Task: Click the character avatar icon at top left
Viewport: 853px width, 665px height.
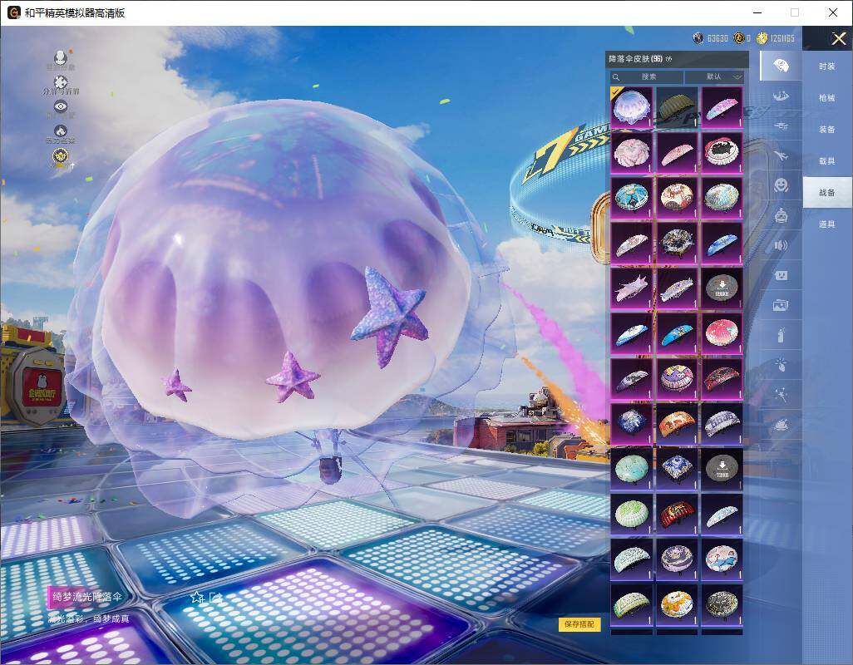Action: click(60, 58)
